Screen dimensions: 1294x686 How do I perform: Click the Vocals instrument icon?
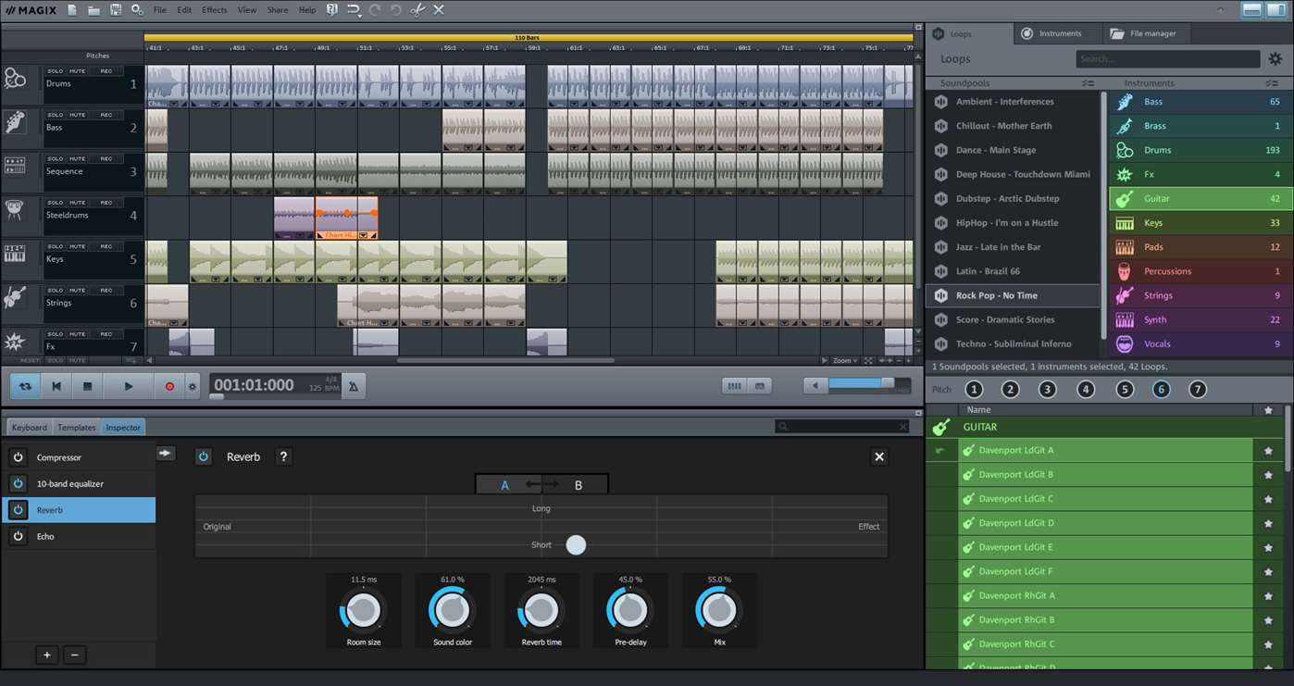click(1124, 343)
